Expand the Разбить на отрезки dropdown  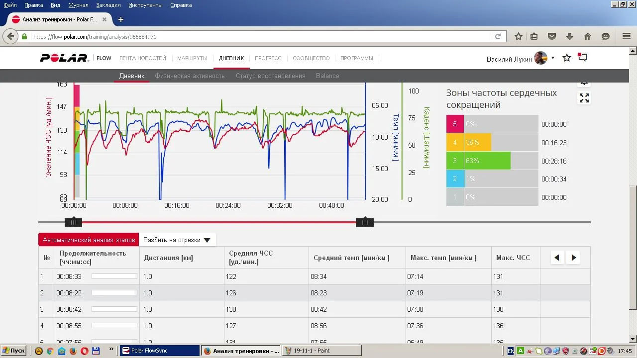[177, 240]
